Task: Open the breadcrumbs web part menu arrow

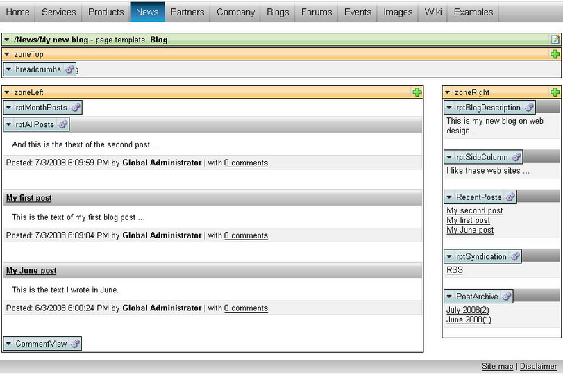Action: tap(8, 69)
